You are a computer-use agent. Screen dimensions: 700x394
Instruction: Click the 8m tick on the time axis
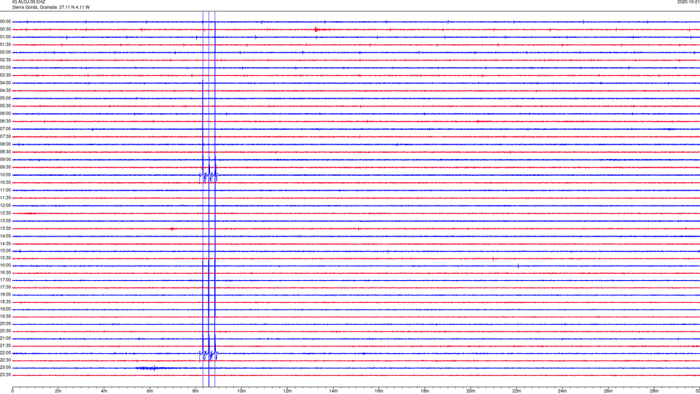pos(195,391)
